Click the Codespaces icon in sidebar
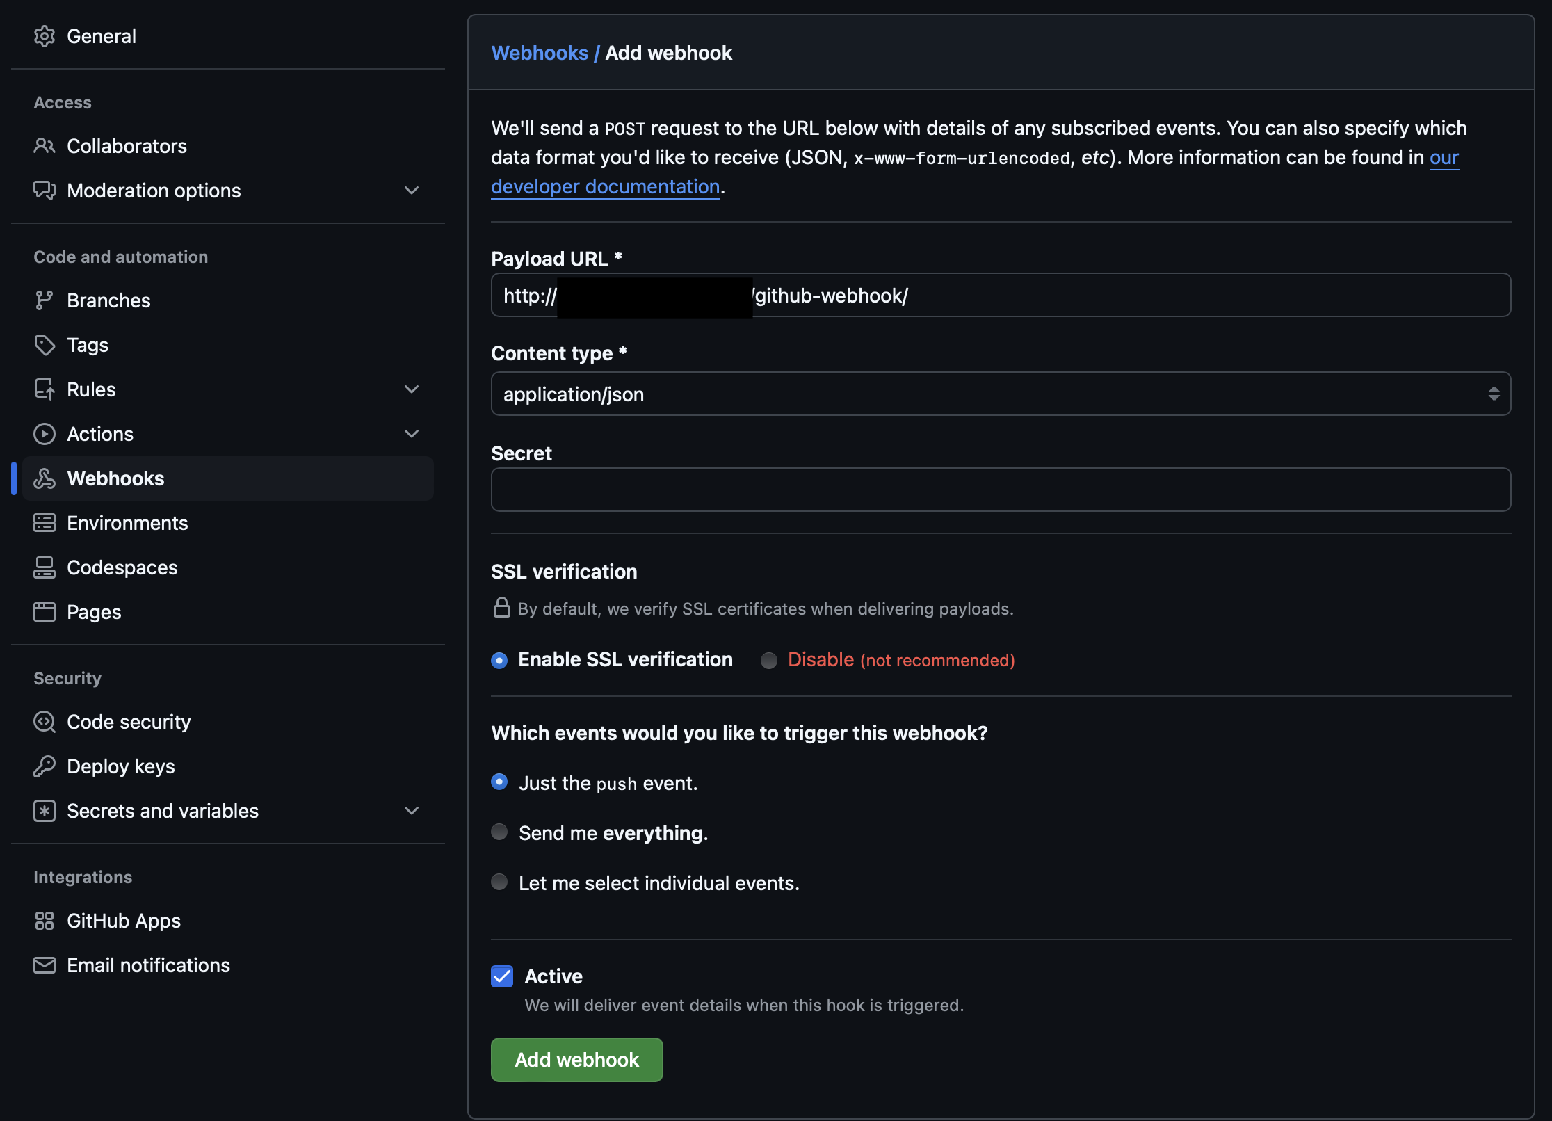This screenshot has width=1552, height=1121. (x=45, y=567)
